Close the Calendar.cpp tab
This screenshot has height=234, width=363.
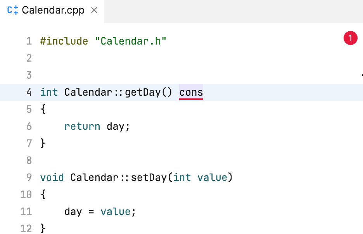(x=94, y=10)
